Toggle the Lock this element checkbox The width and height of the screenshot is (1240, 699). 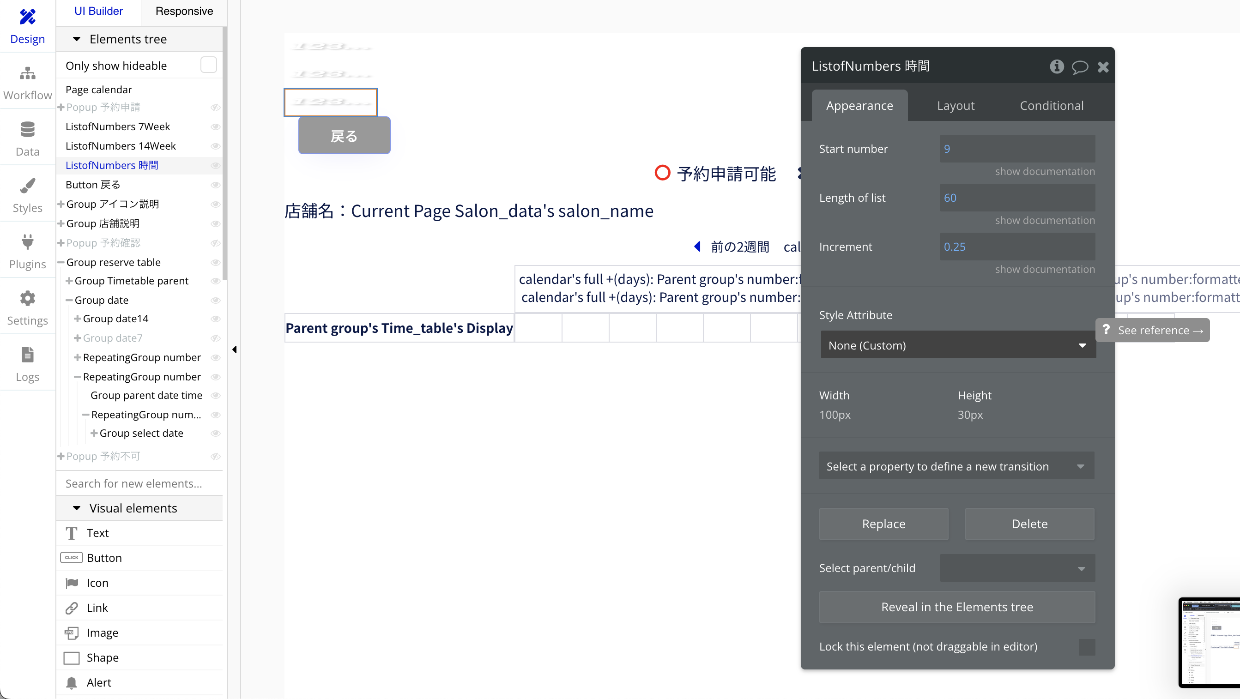click(1087, 646)
